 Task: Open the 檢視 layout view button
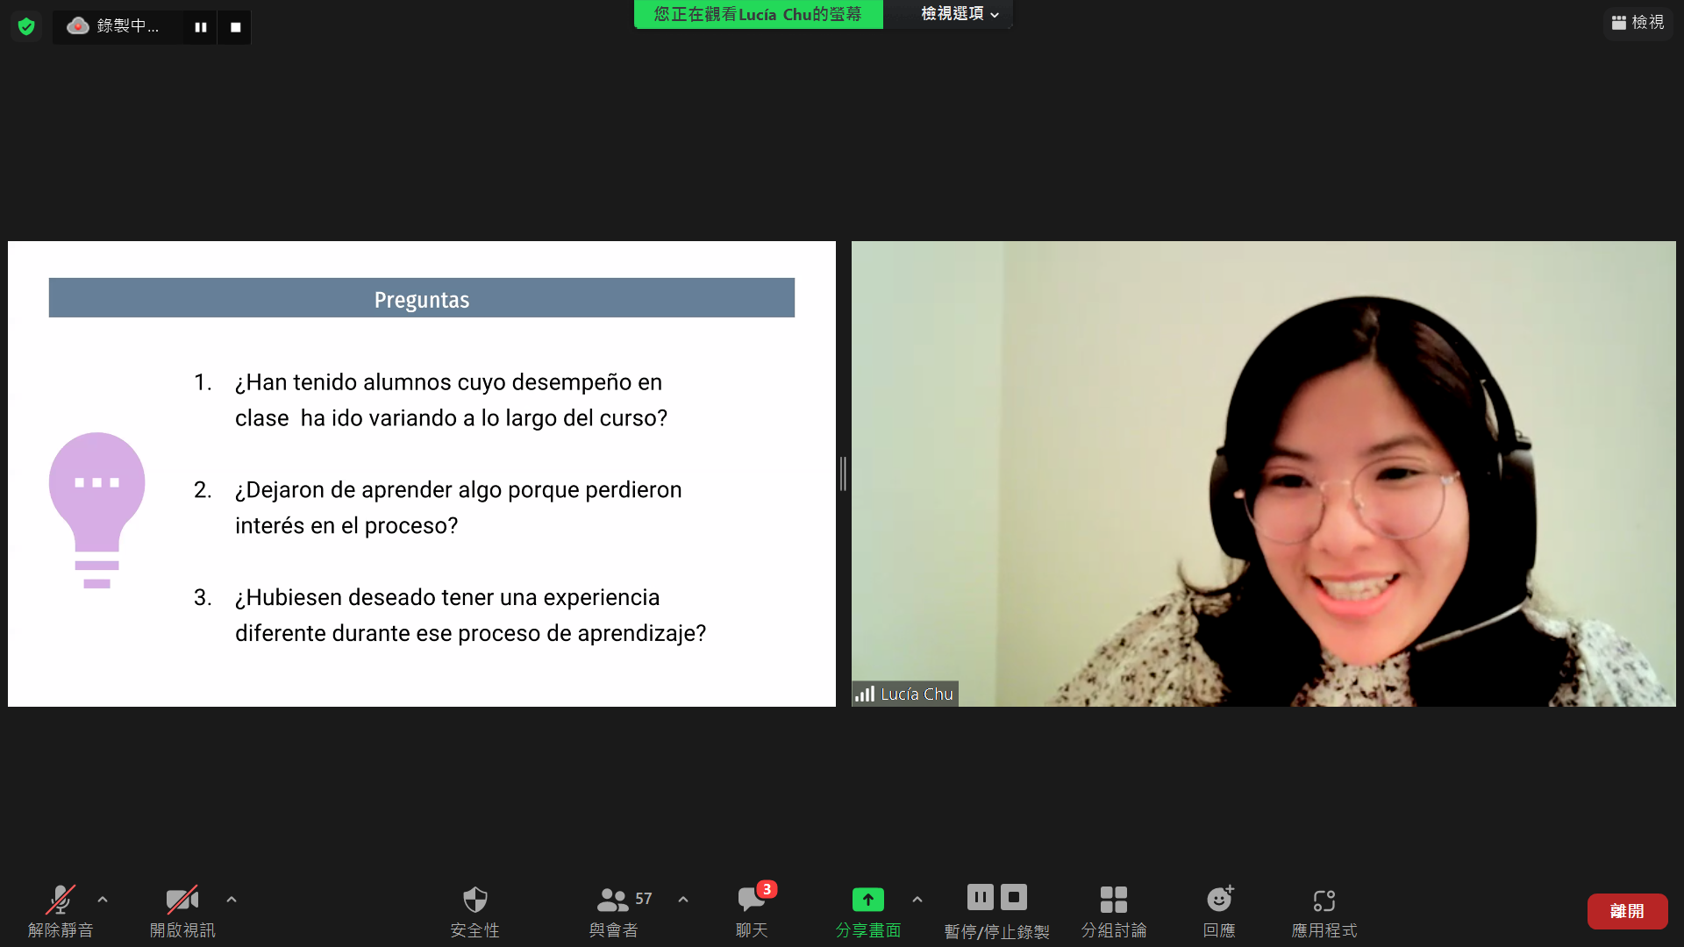[x=1638, y=23]
